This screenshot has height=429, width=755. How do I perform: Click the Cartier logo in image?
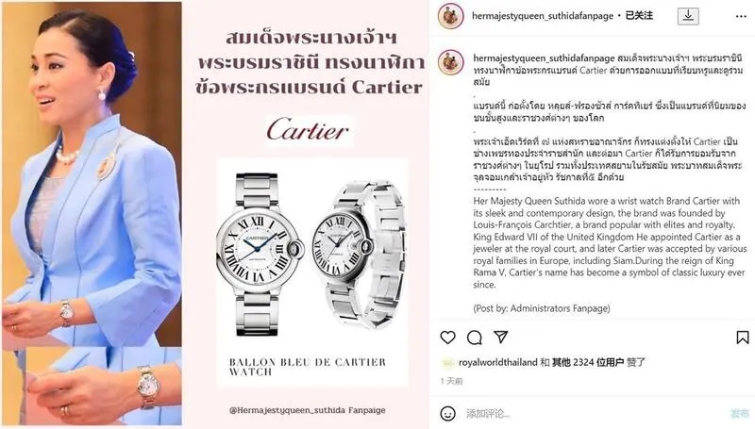coord(309,130)
